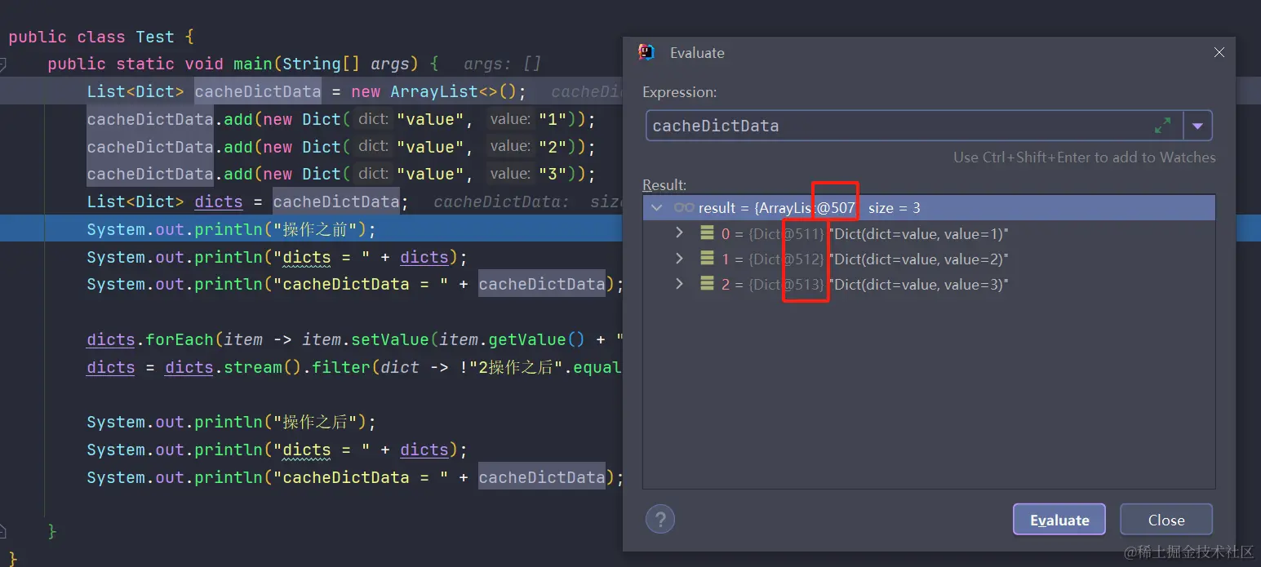Viewport: 1261px width, 567px height.
Task: Click the closing fold marker near the main brace
Action: [2, 531]
